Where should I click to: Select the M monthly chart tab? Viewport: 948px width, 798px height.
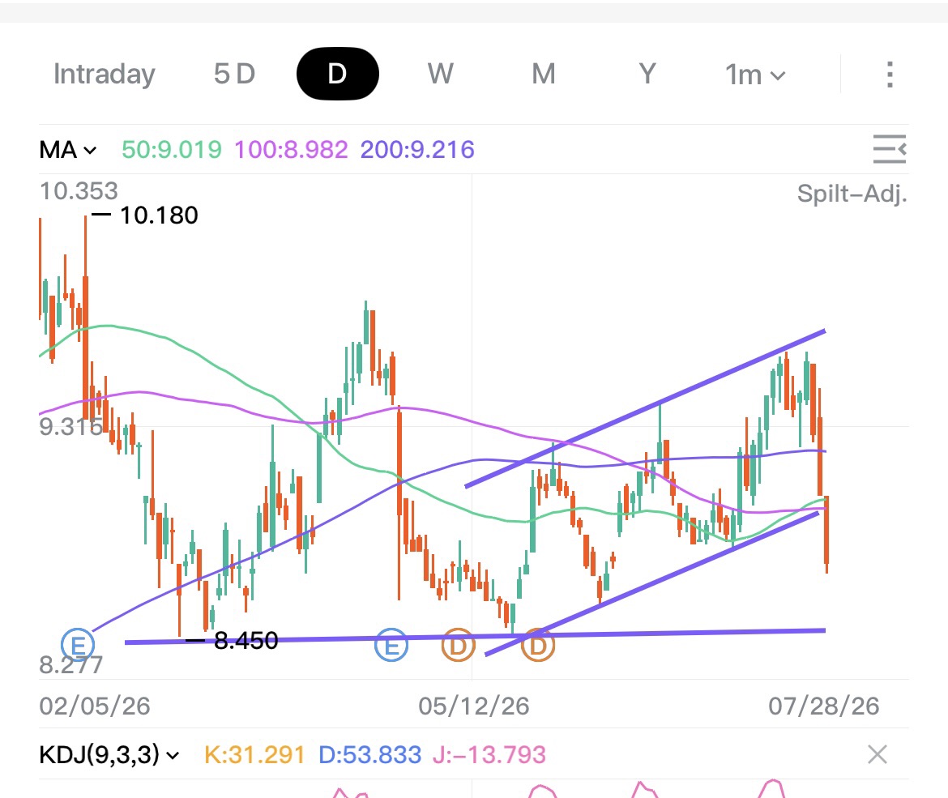click(544, 74)
